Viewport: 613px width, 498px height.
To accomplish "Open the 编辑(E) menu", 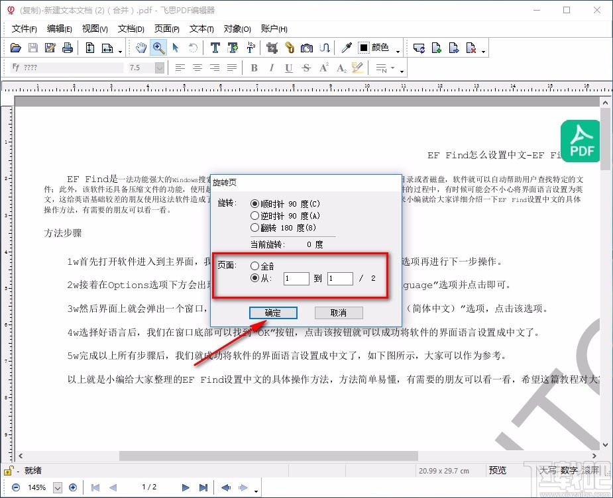I will 60,28.
